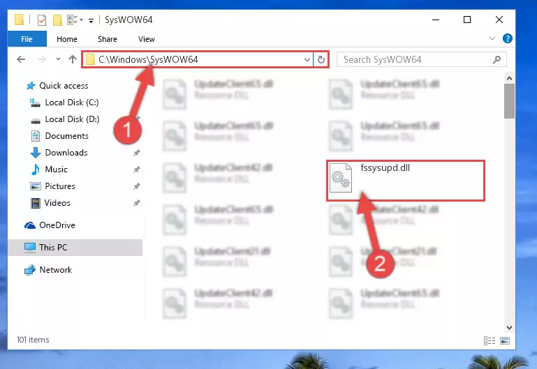Select the fssysupd.dll file name
The width and height of the screenshot is (537, 369).
pos(385,168)
